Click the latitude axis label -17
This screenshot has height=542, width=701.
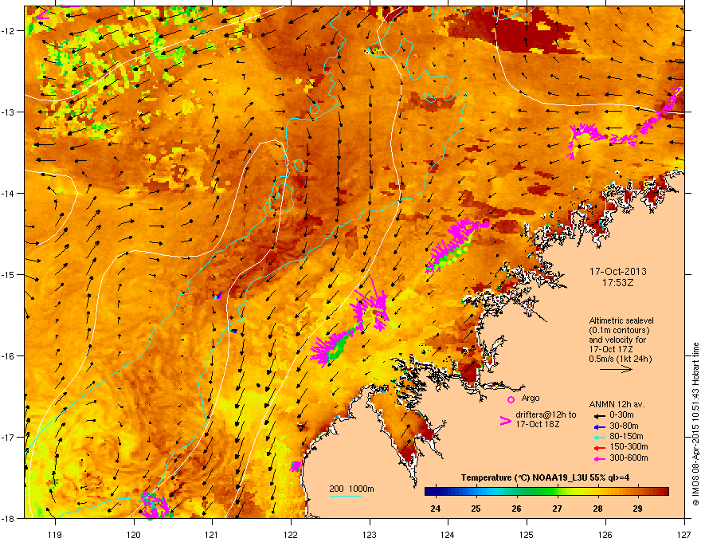8,437
